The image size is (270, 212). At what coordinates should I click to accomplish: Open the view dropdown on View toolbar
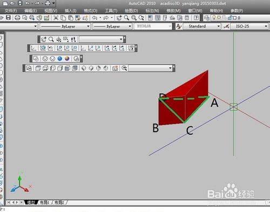click(170, 68)
